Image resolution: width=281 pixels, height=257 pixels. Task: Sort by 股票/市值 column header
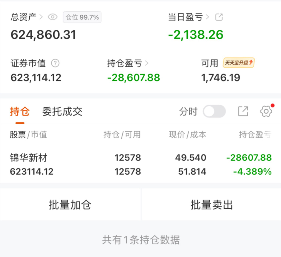(x=29, y=135)
